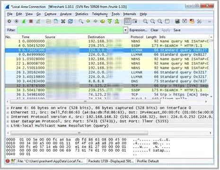Click into the green Filter input field
This screenshot has width=220, height=170.
click(70, 30)
